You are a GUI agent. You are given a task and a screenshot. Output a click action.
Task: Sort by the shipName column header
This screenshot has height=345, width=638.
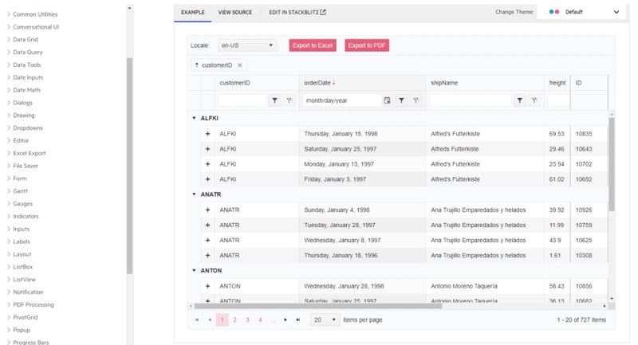coord(444,83)
